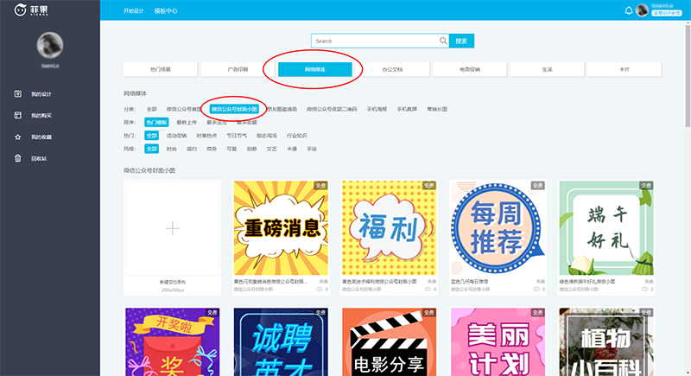Go to 我的购买 in sidebar

(x=41, y=116)
